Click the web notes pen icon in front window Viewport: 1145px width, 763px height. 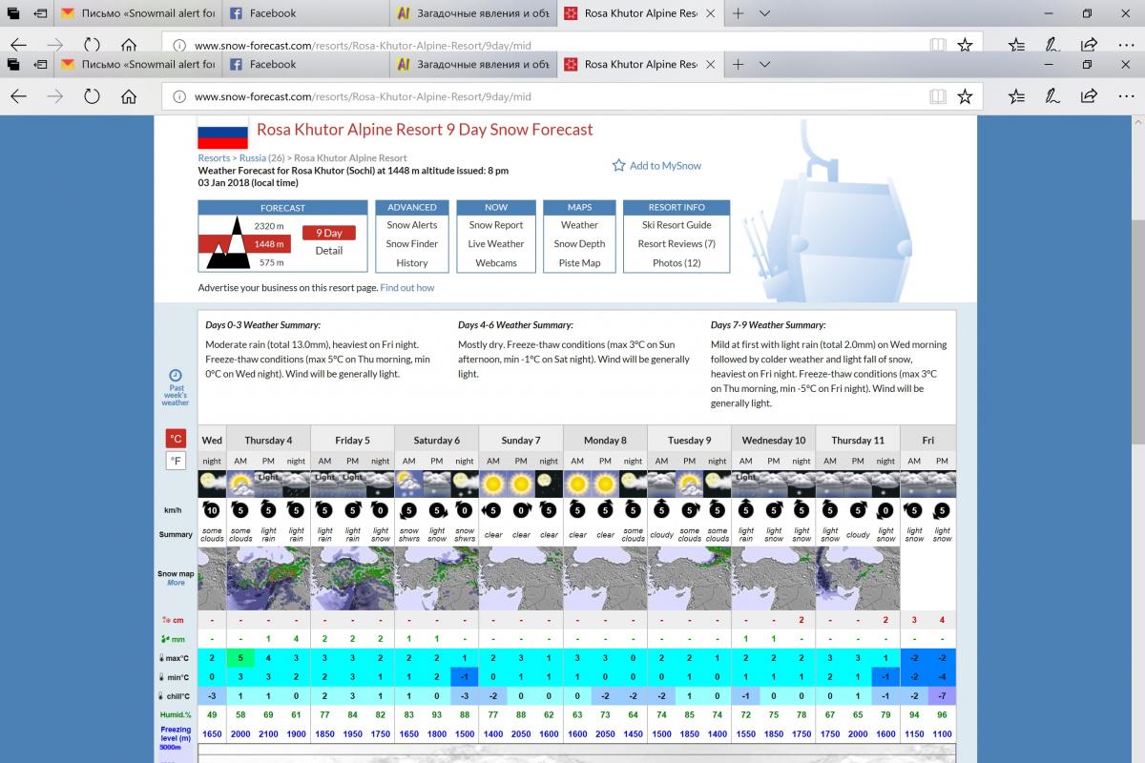[1051, 96]
